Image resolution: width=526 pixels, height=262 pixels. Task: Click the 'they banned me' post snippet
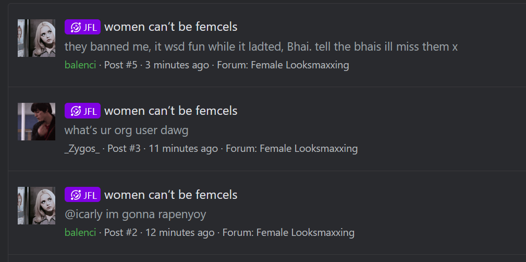[x=261, y=46]
